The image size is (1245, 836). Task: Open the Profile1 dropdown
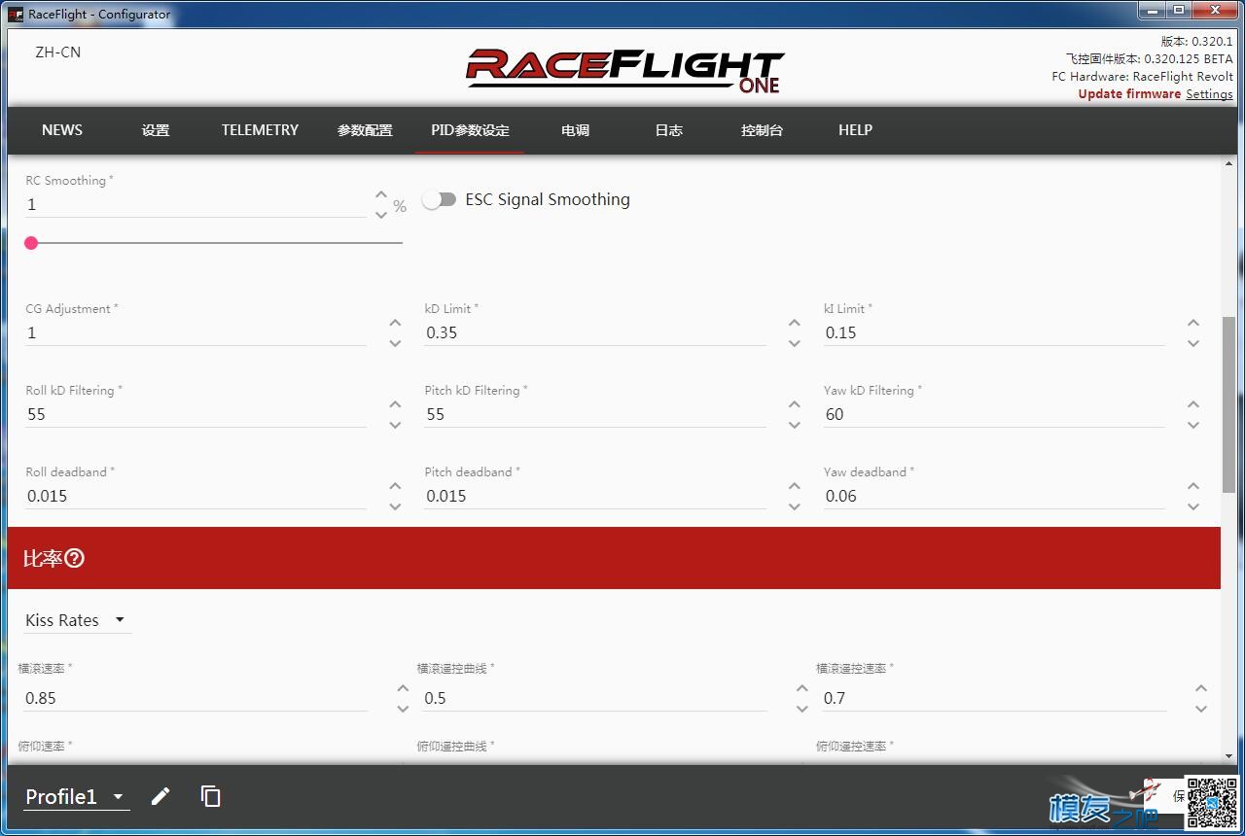76,797
